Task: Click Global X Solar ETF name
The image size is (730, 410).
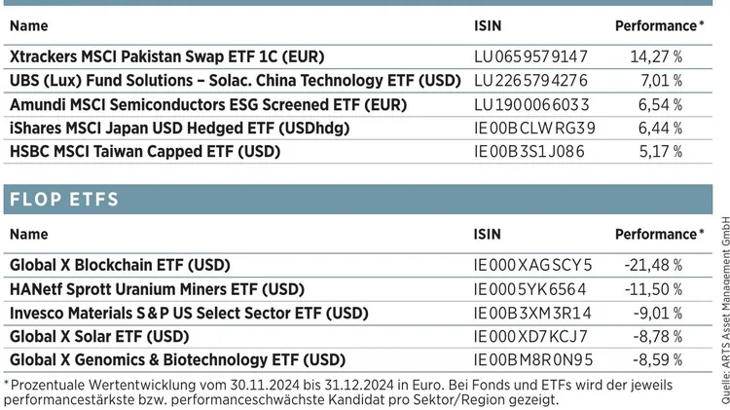Action: point(98,336)
